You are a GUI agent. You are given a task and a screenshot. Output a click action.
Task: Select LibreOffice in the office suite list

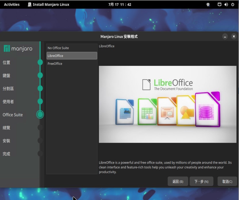[x=72, y=56]
